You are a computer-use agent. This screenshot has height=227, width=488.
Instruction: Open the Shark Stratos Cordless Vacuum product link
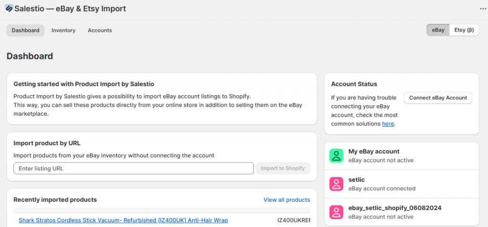(123, 220)
